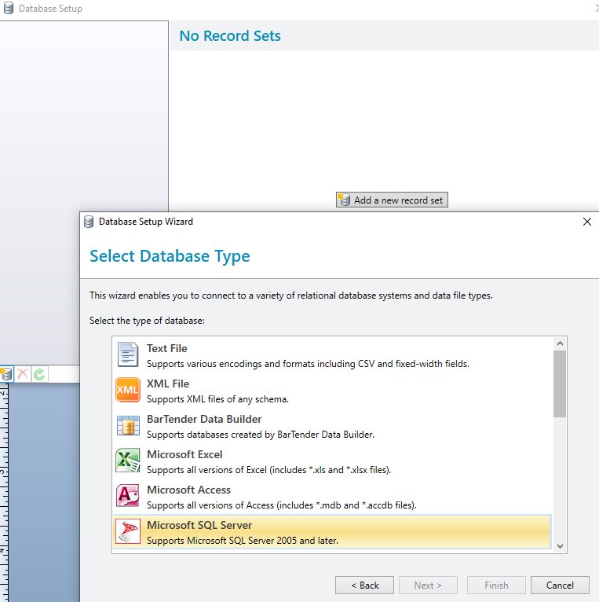Viewport: 599px width, 602px height.
Task: Select Microsoft SQL Server entry
Action: coord(332,532)
